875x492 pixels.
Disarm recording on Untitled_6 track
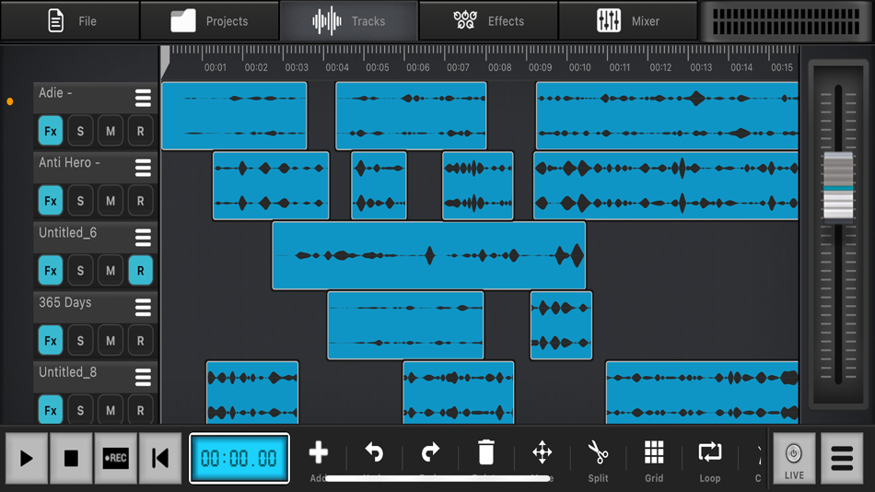(x=141, y=270)
